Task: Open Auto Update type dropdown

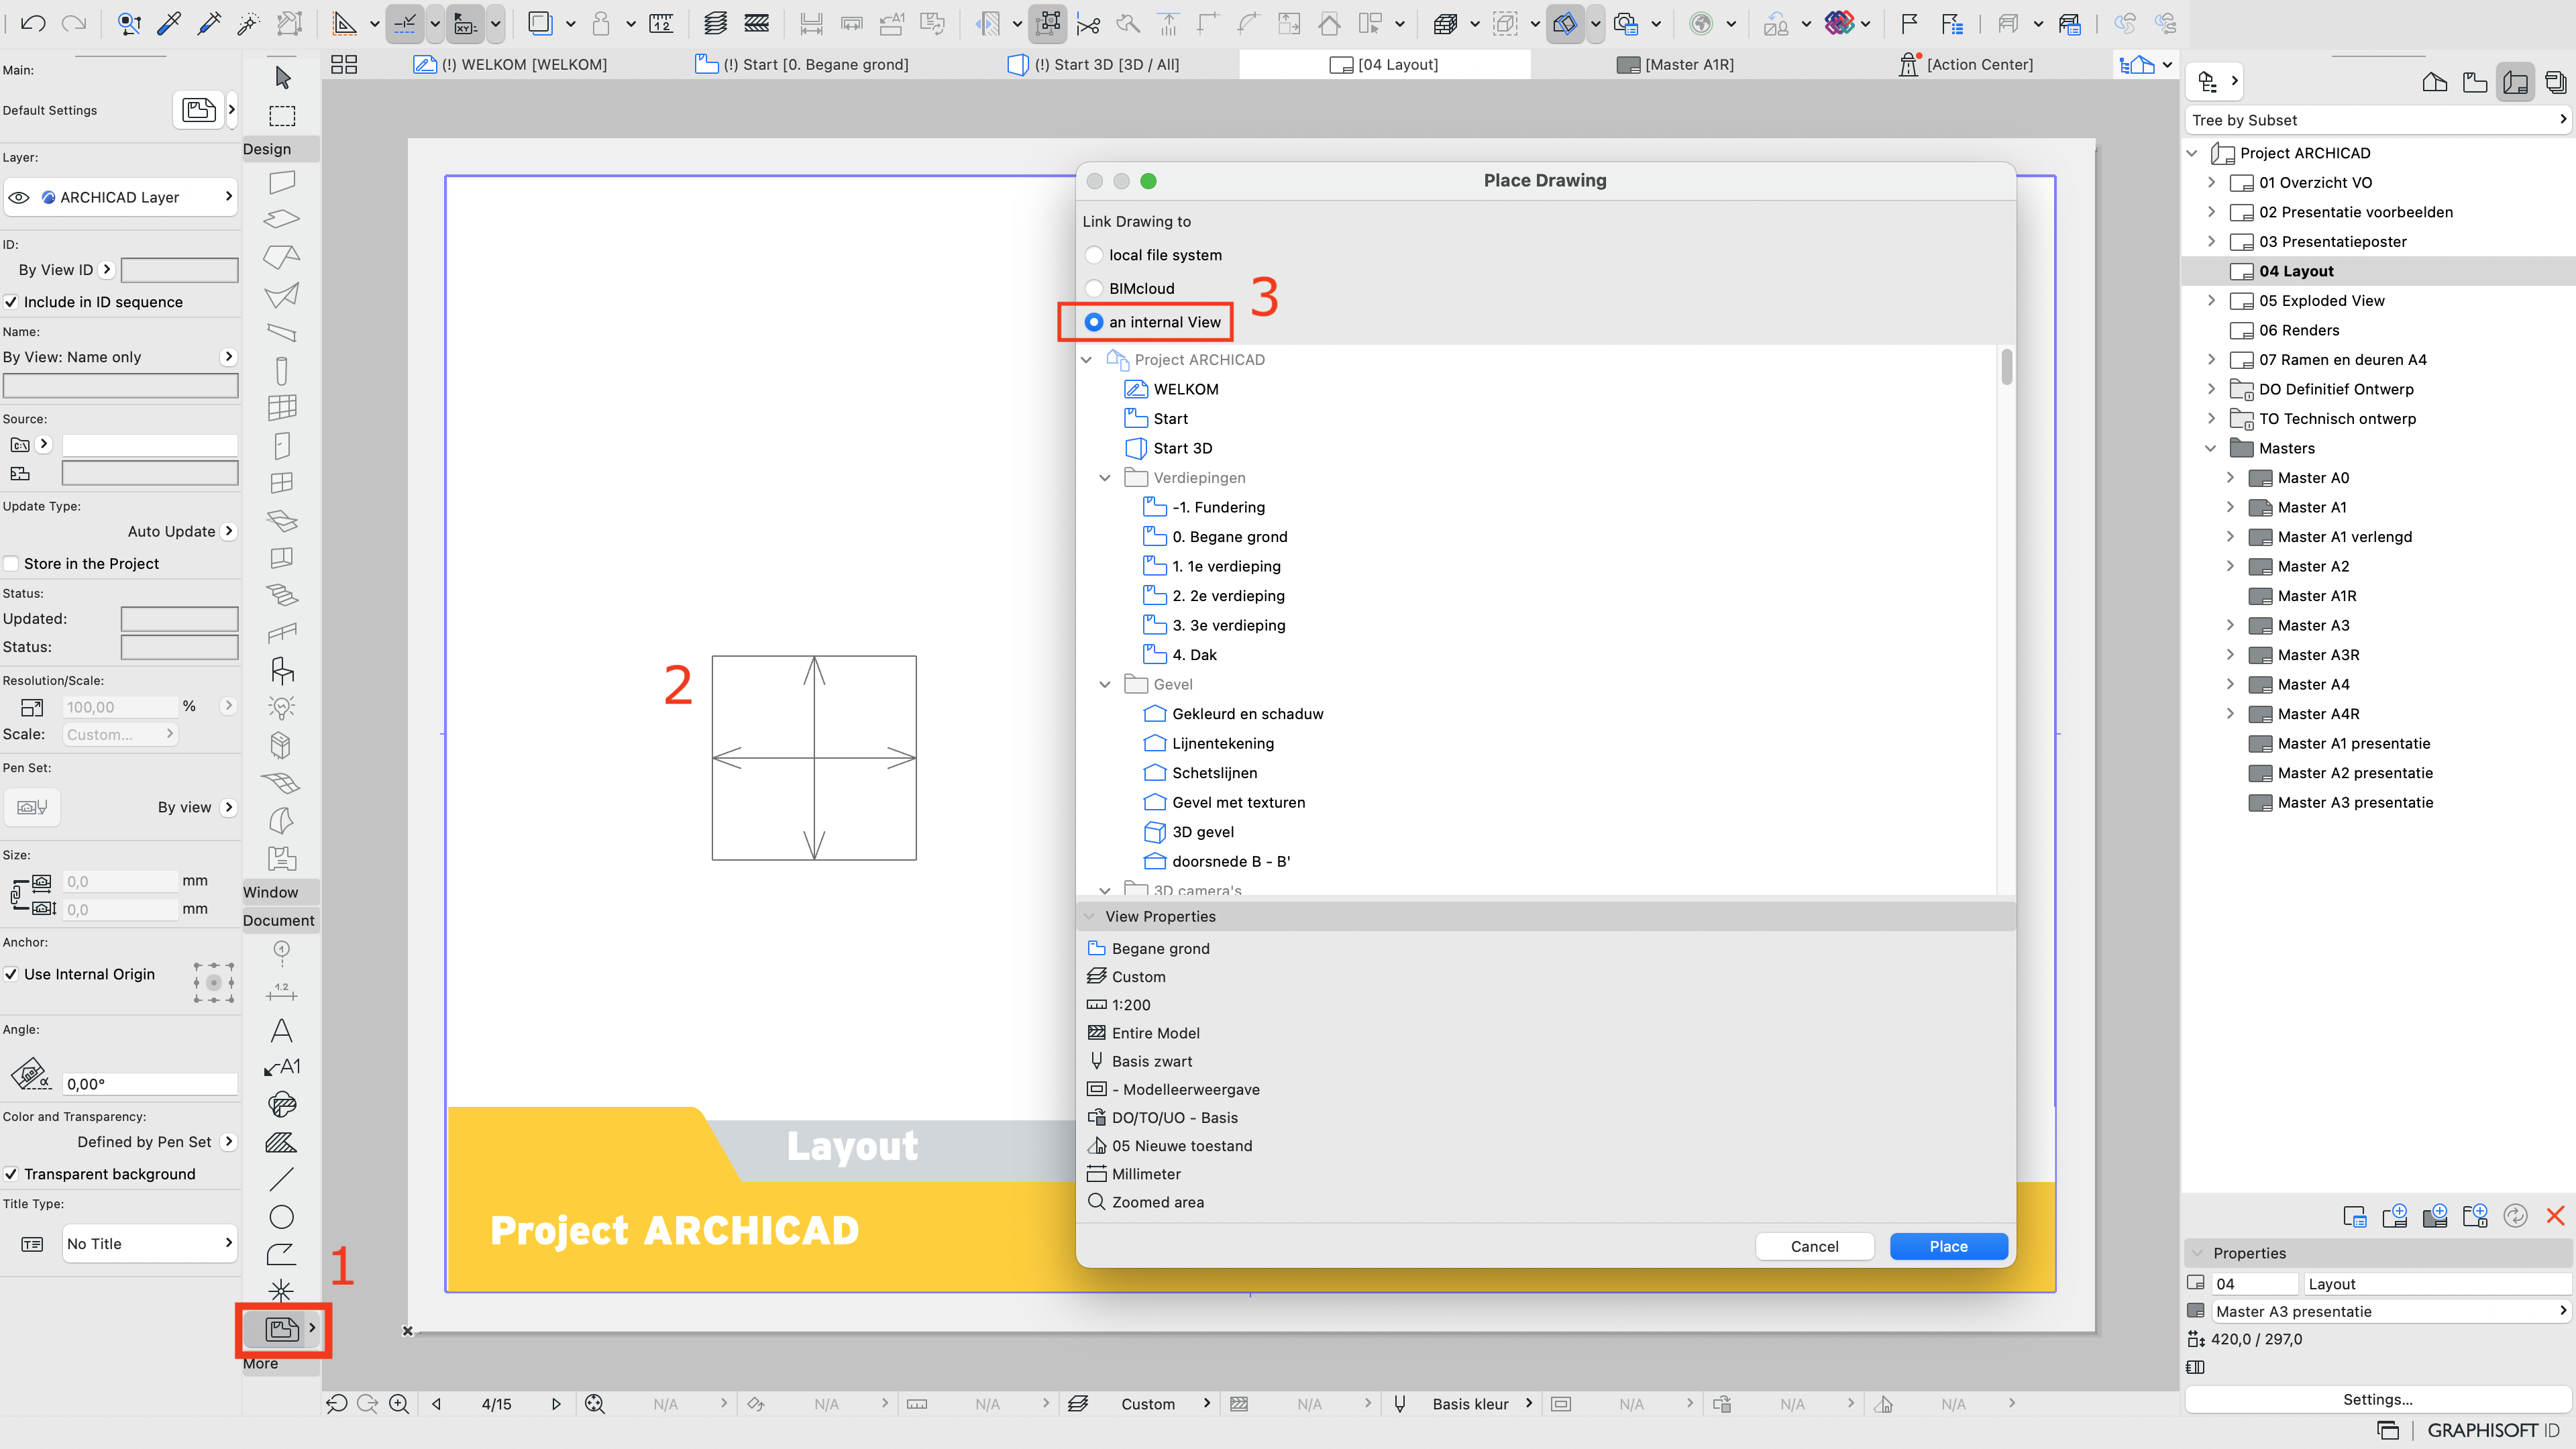Action: [x=182, y=532]
